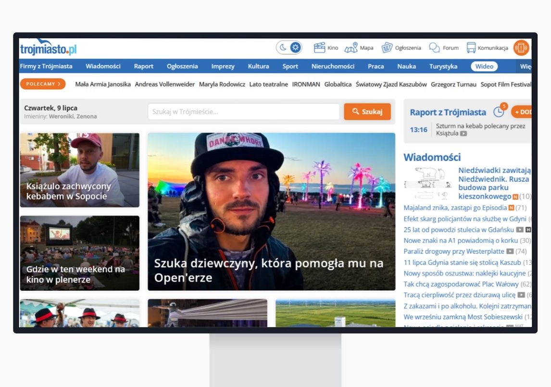Open Efekt skarg policjantów article

point(465,219)
